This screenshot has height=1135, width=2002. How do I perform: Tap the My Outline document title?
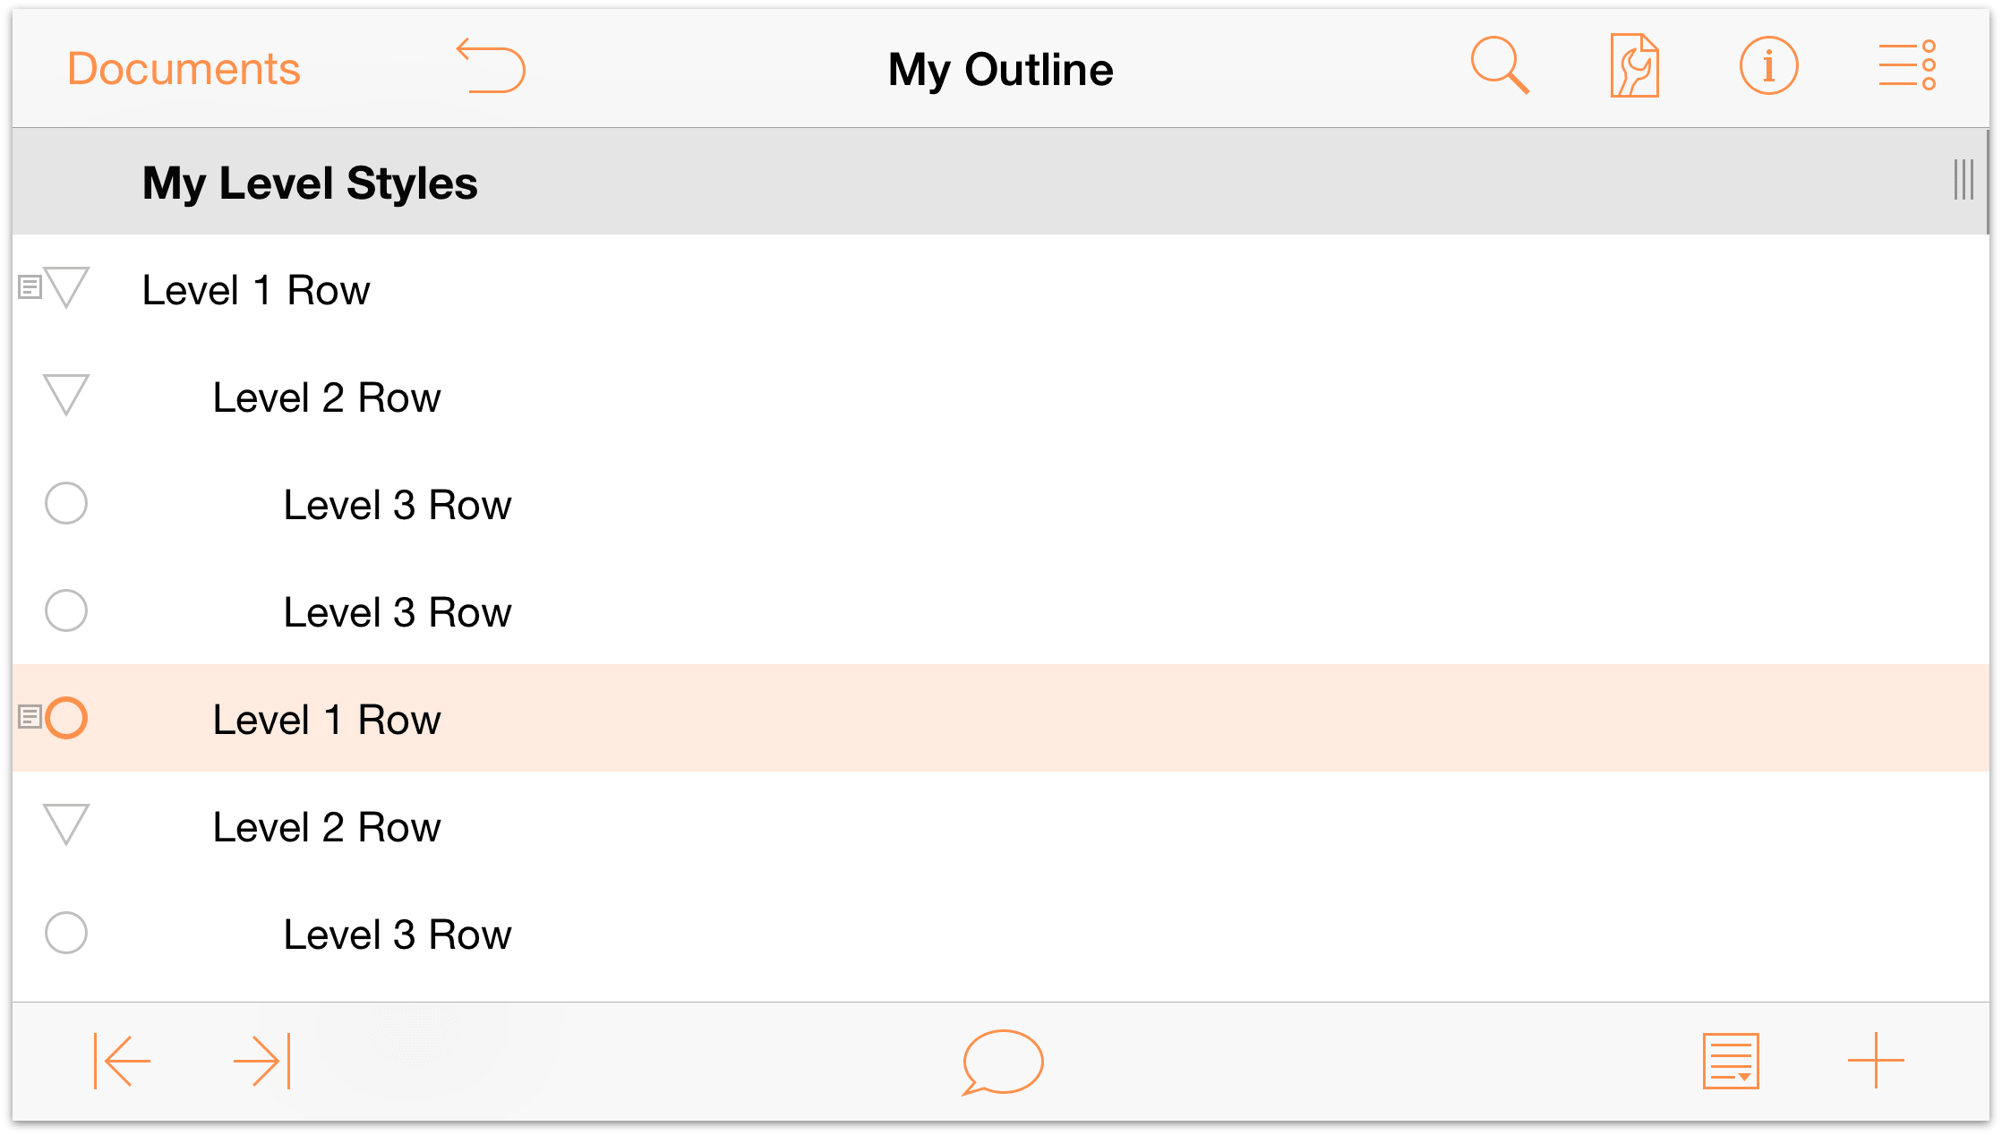tap(1000, 70)
